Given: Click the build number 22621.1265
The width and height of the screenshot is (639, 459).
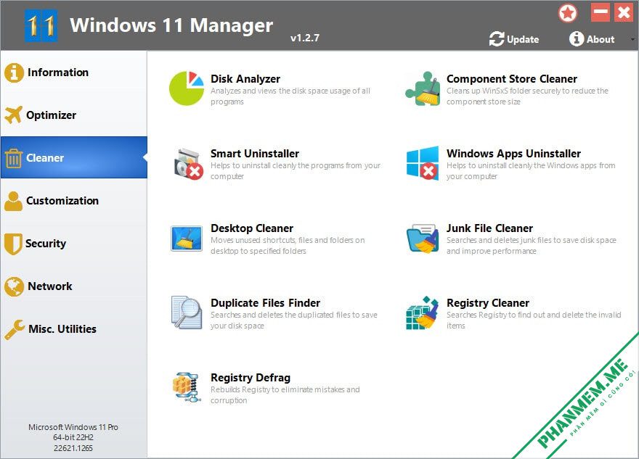Looking at the screenshot, I should click(x=73, y=448).
